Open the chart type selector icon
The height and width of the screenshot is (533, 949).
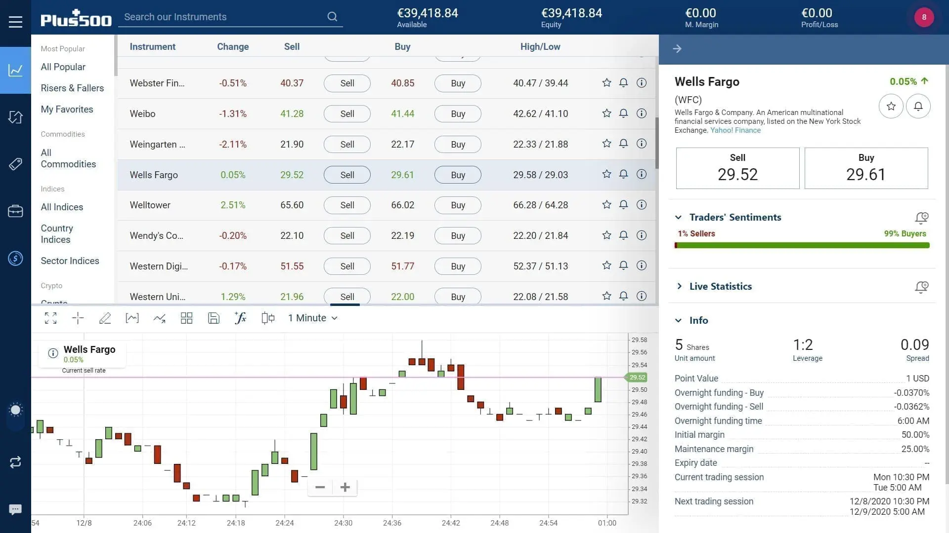(132, 318)
